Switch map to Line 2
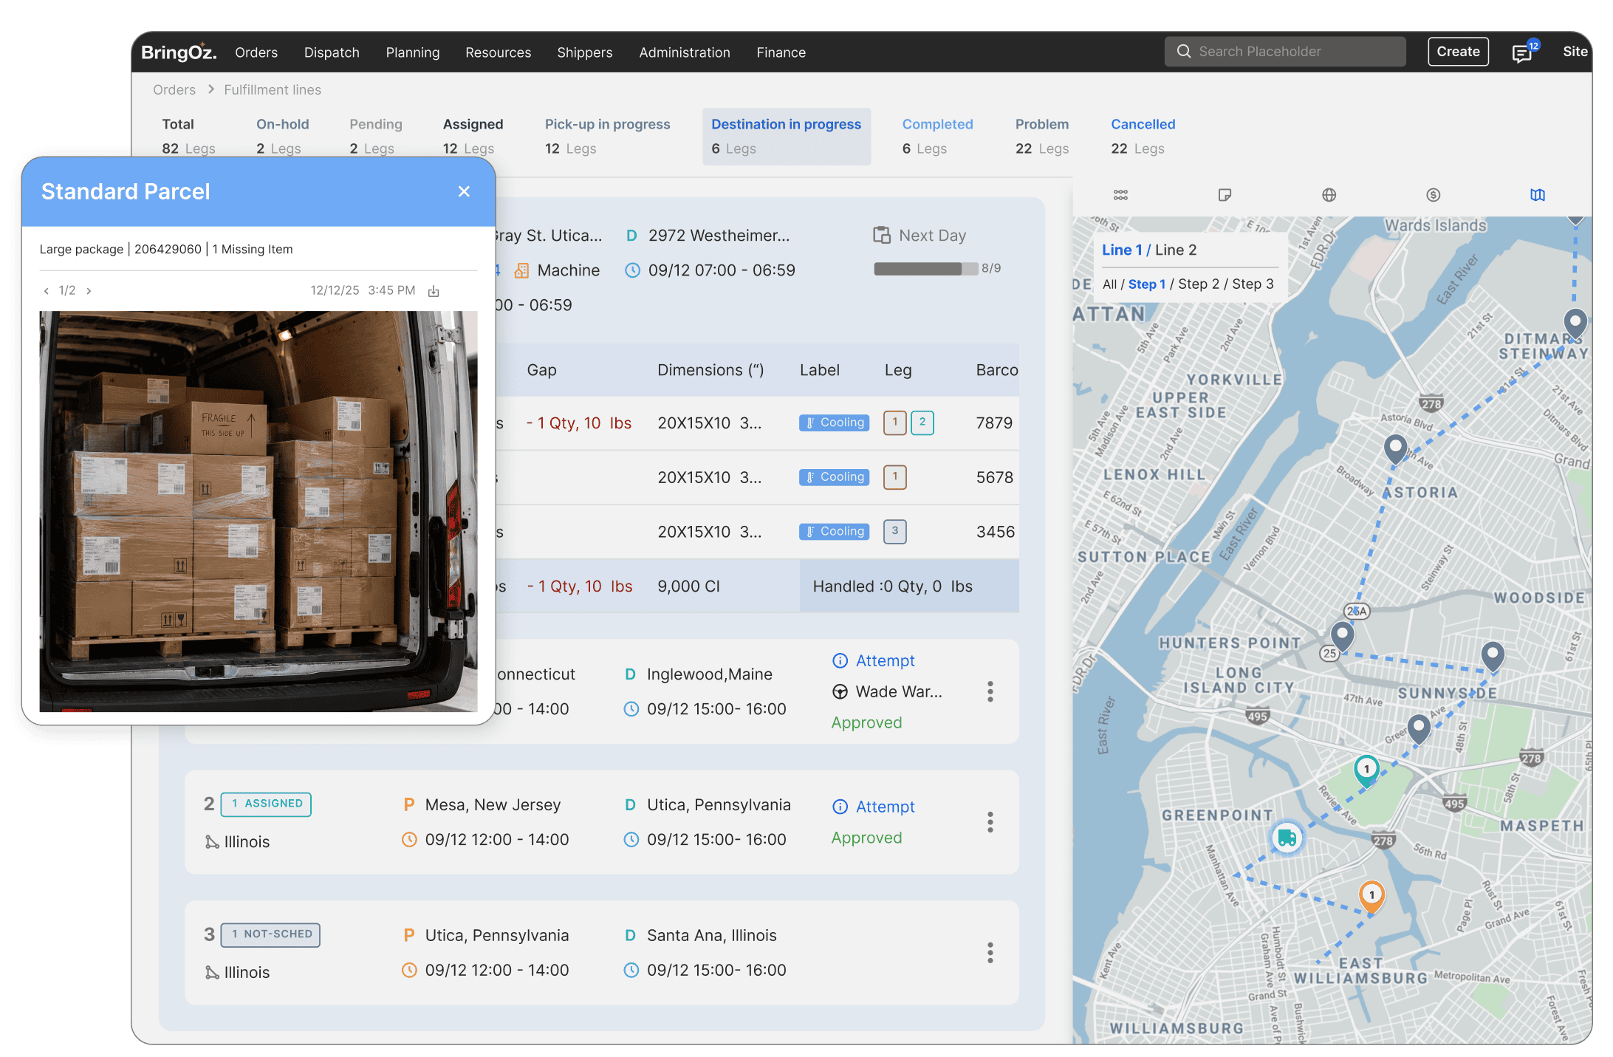This screenshot has width=1613, height=1057. click(x=1176, y=250)
